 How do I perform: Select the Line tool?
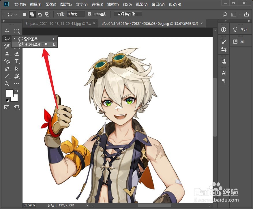[x=7, y=76]
